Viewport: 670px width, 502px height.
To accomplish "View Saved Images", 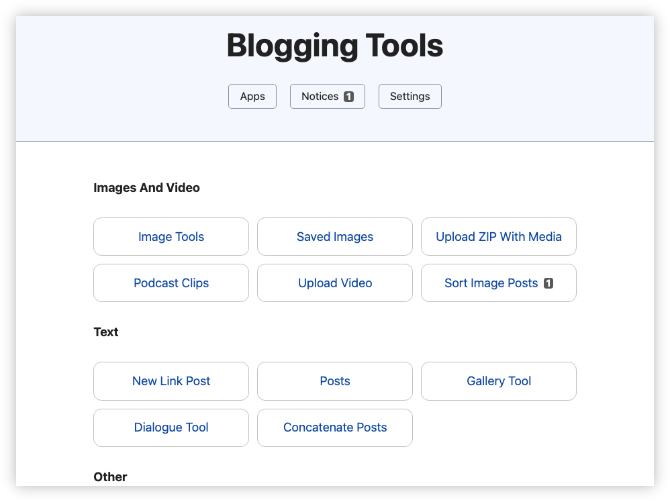I will click(334, 236).
